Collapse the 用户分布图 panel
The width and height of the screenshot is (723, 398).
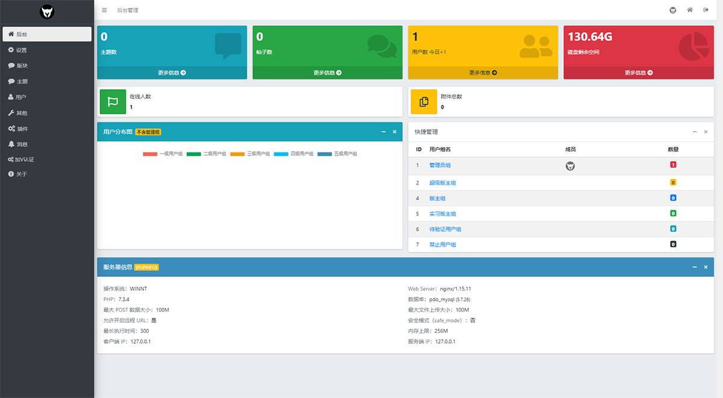383,131
